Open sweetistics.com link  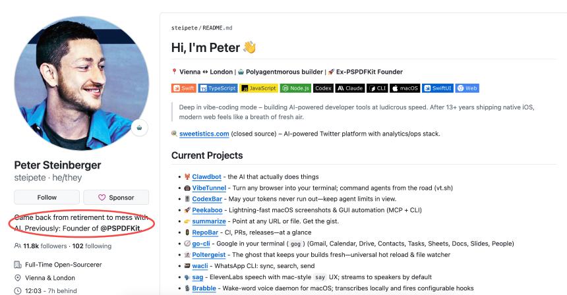click(204, 134)
